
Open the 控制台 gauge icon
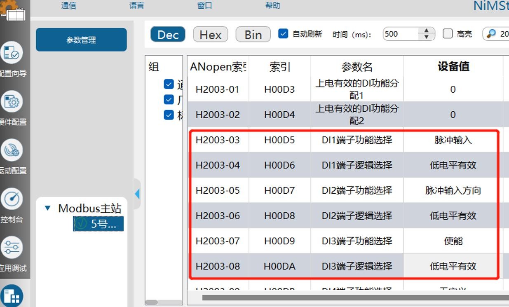(x=11, y=199)
